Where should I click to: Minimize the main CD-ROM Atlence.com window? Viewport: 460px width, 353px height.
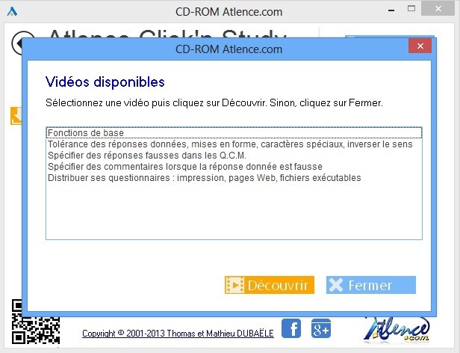point(391,10)
